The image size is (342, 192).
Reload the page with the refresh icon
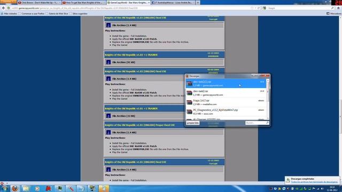[x=259, y=8]
